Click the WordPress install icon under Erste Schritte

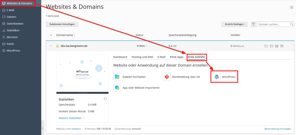[217, 77]
